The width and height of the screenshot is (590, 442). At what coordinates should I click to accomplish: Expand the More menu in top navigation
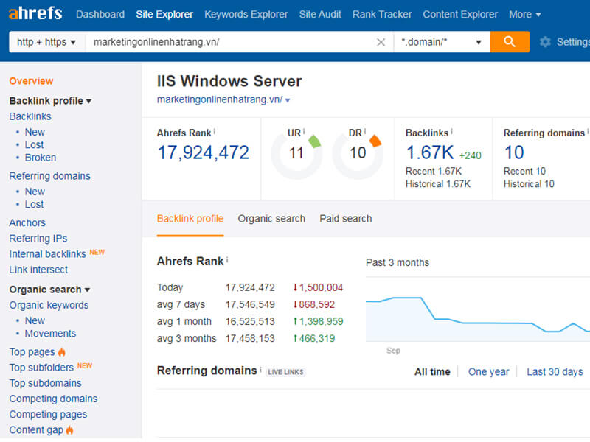pos(524,14)
